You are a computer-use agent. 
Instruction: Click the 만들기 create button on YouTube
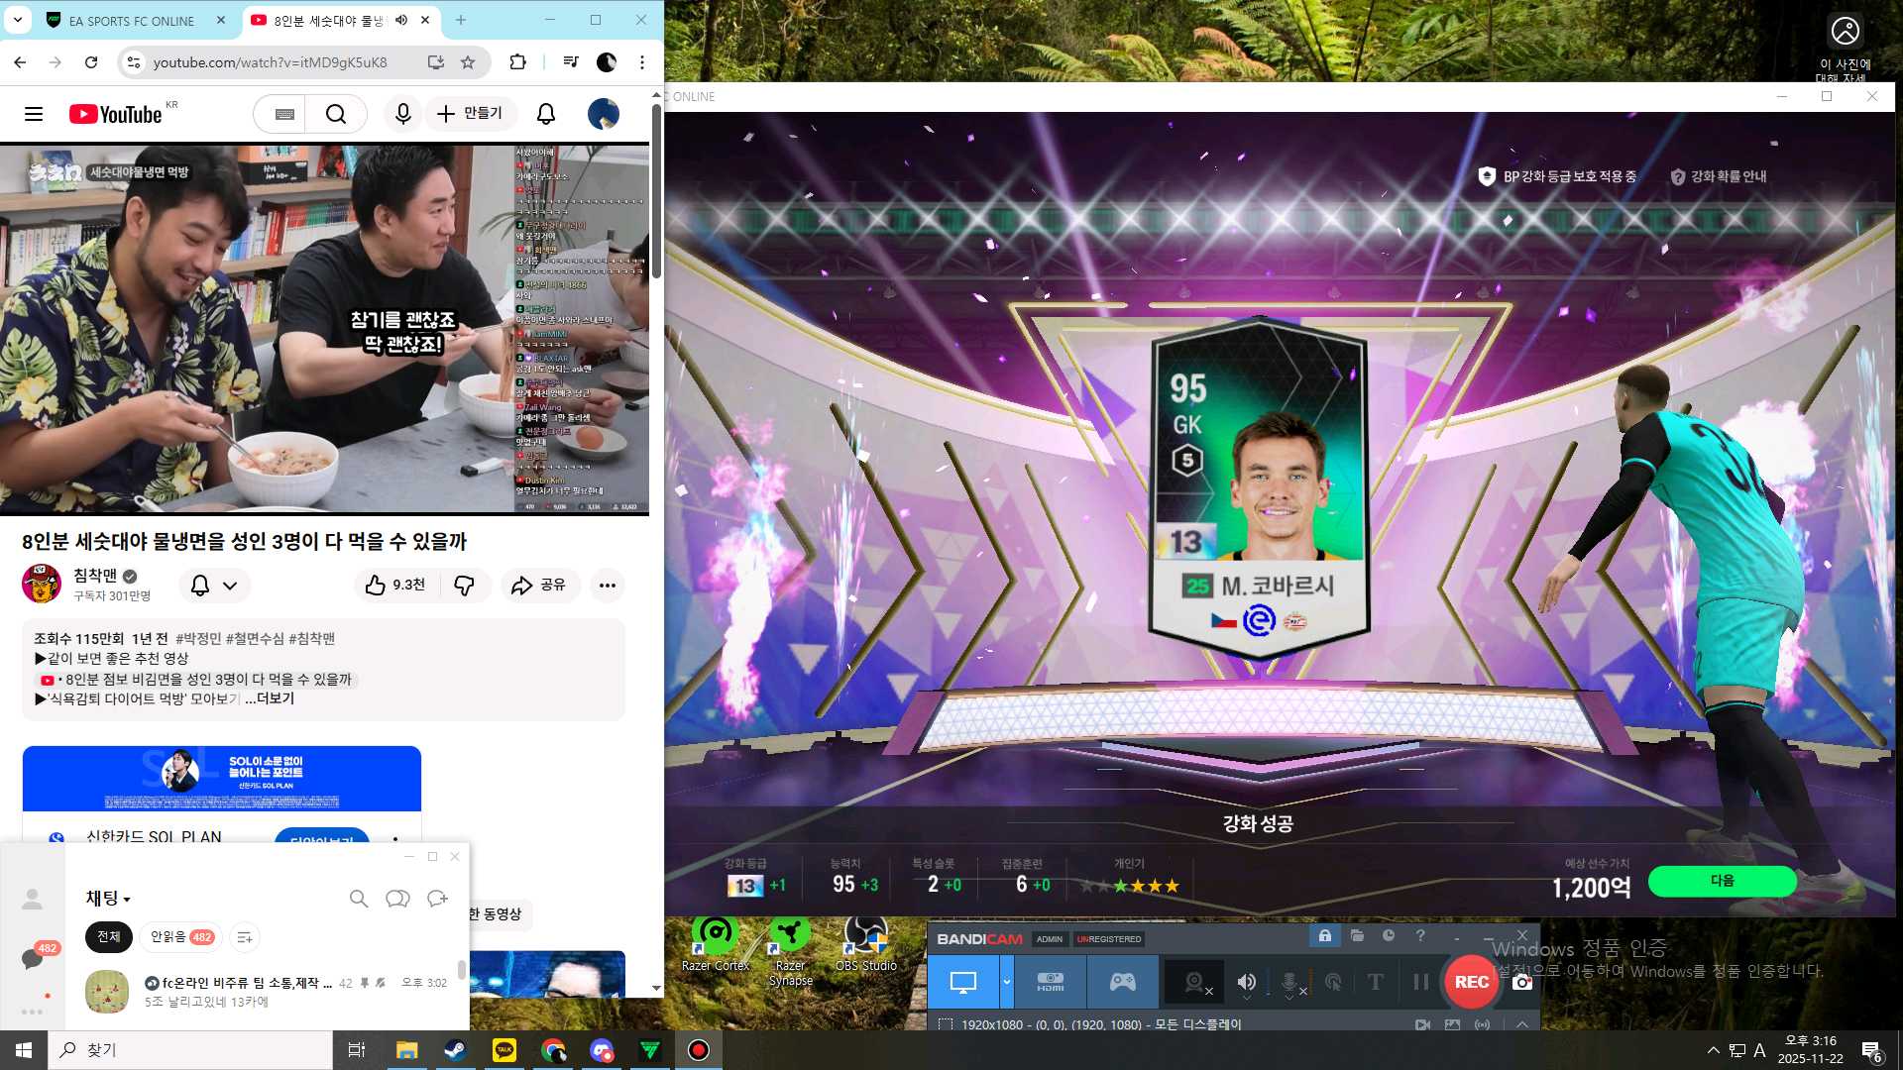pyautogui.click(x=470, y=114)
